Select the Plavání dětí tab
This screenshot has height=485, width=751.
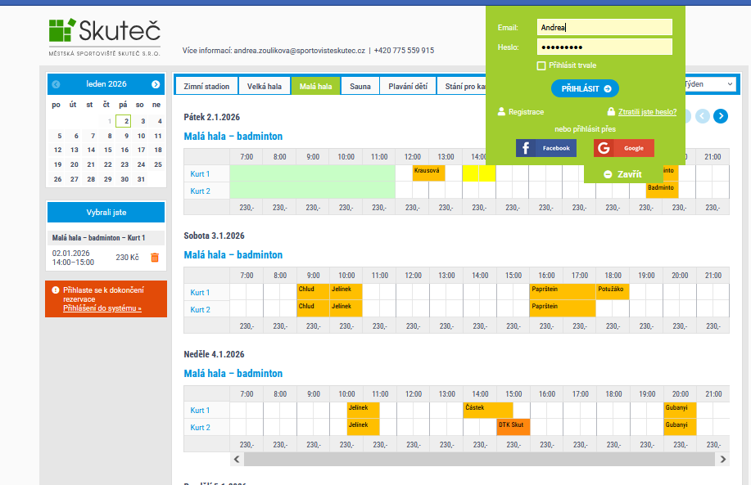point(407,86)
